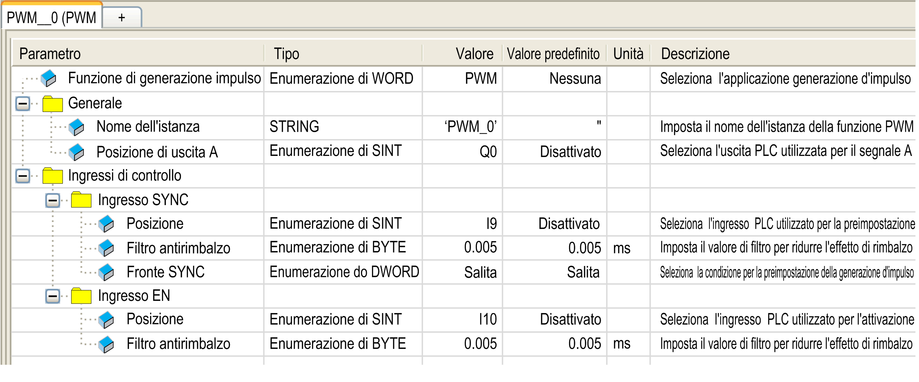The width and height of the screenshot is (919, 382).
Task: Click the blue icon beside Funzione di generazione impulso
Action: (48, 79)
